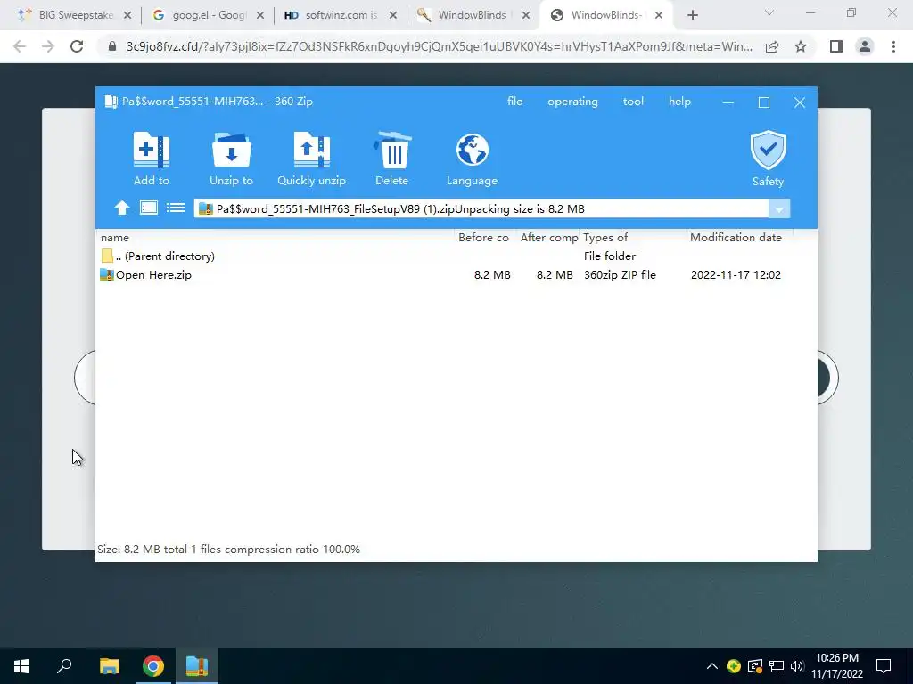Switch to goog.el Google tab

(207, 15)
